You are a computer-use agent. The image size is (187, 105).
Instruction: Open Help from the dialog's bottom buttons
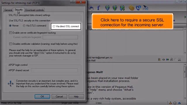(x=76, y=97)
